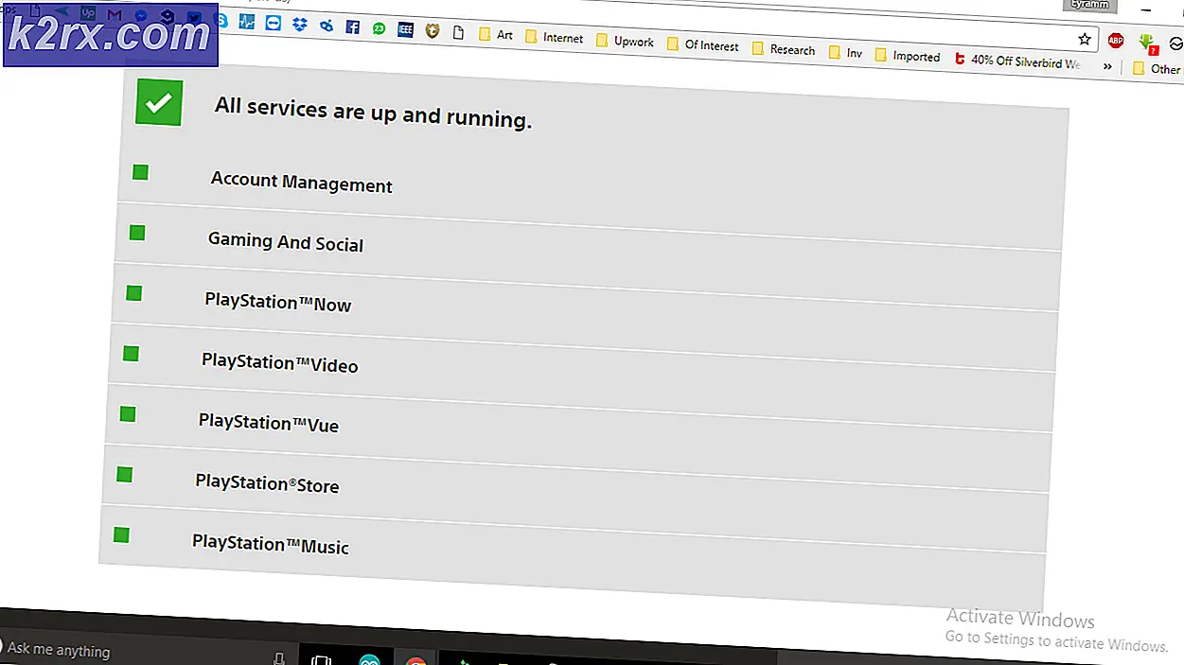The image size is (1184, 665).
Task: Open the Adblock Plus extension icon
Action: pos(1116,41)
